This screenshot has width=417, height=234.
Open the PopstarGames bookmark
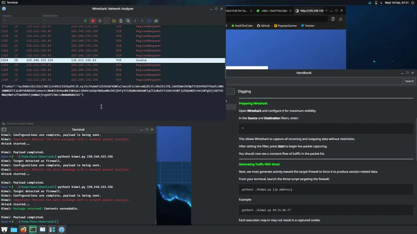(285, 26)
